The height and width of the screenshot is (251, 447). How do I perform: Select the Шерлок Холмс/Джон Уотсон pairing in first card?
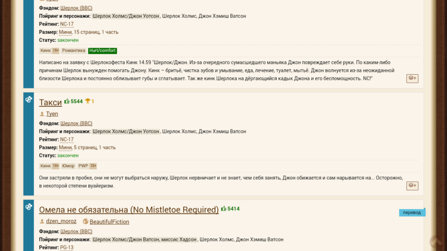point(126,16)
